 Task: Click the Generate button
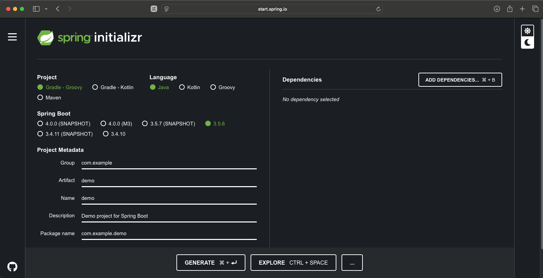click(x=211, y=263)
